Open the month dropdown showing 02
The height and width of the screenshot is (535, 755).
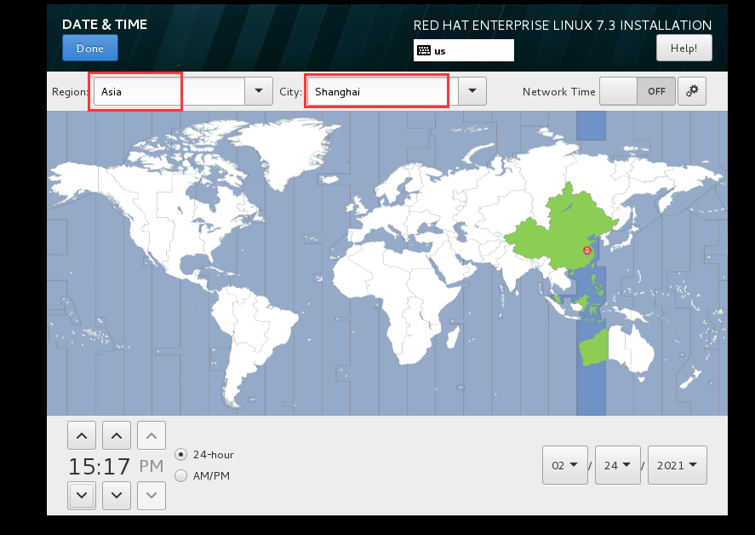coord(565,465)
